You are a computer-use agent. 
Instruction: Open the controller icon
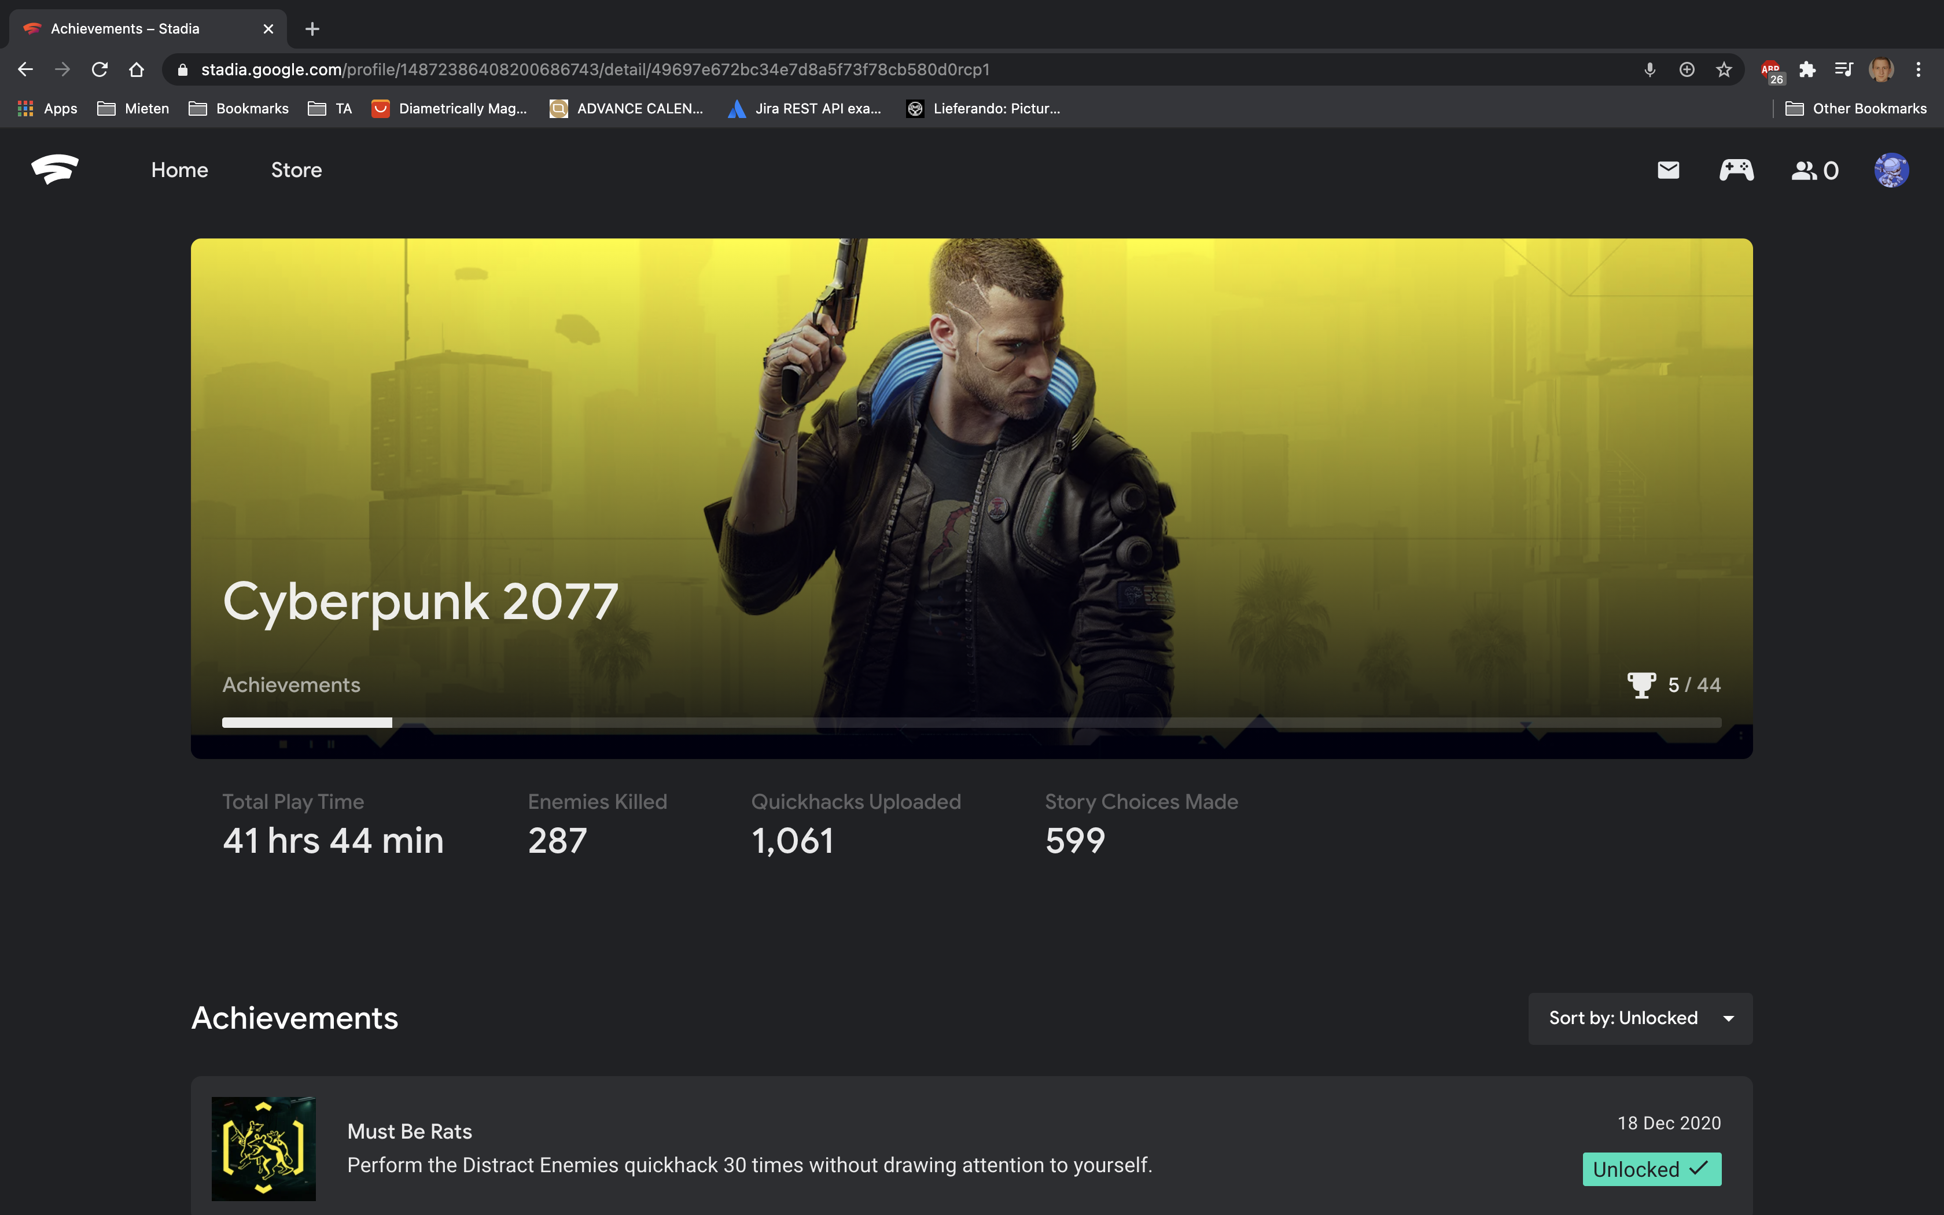pos(1736,170)
